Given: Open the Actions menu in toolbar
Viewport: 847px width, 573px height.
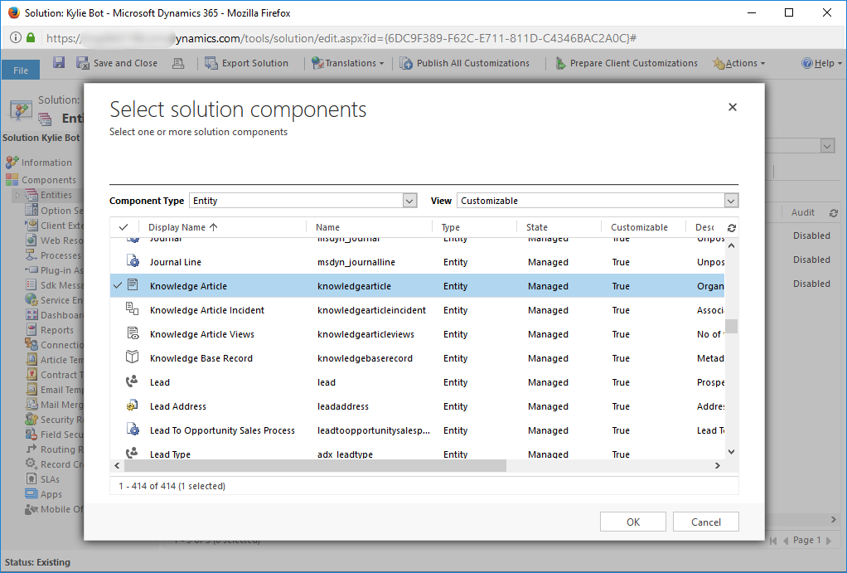Looking at the screenshot, I should pyautogui.click(x=739, y=63).
